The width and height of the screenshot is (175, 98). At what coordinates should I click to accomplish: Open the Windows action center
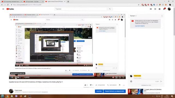(x=172, y=96)
